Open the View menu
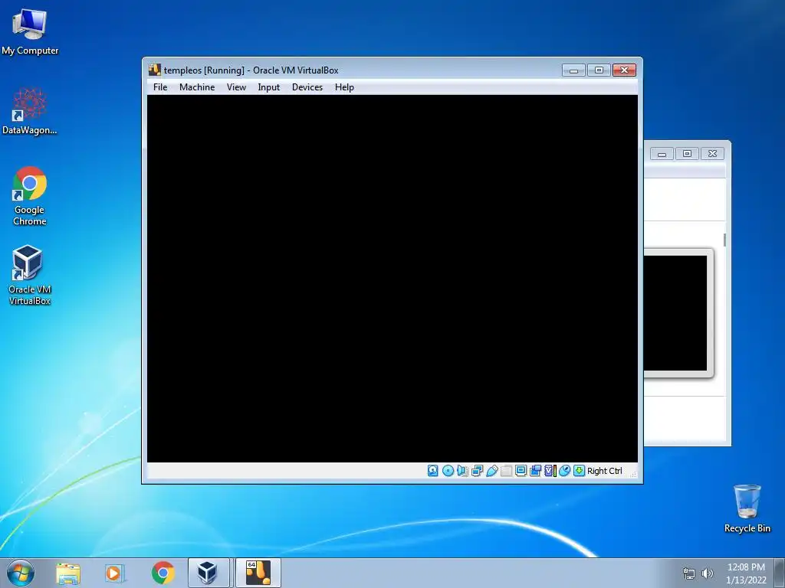This screenshot has height=588, width=785. [x=236, y=87]
